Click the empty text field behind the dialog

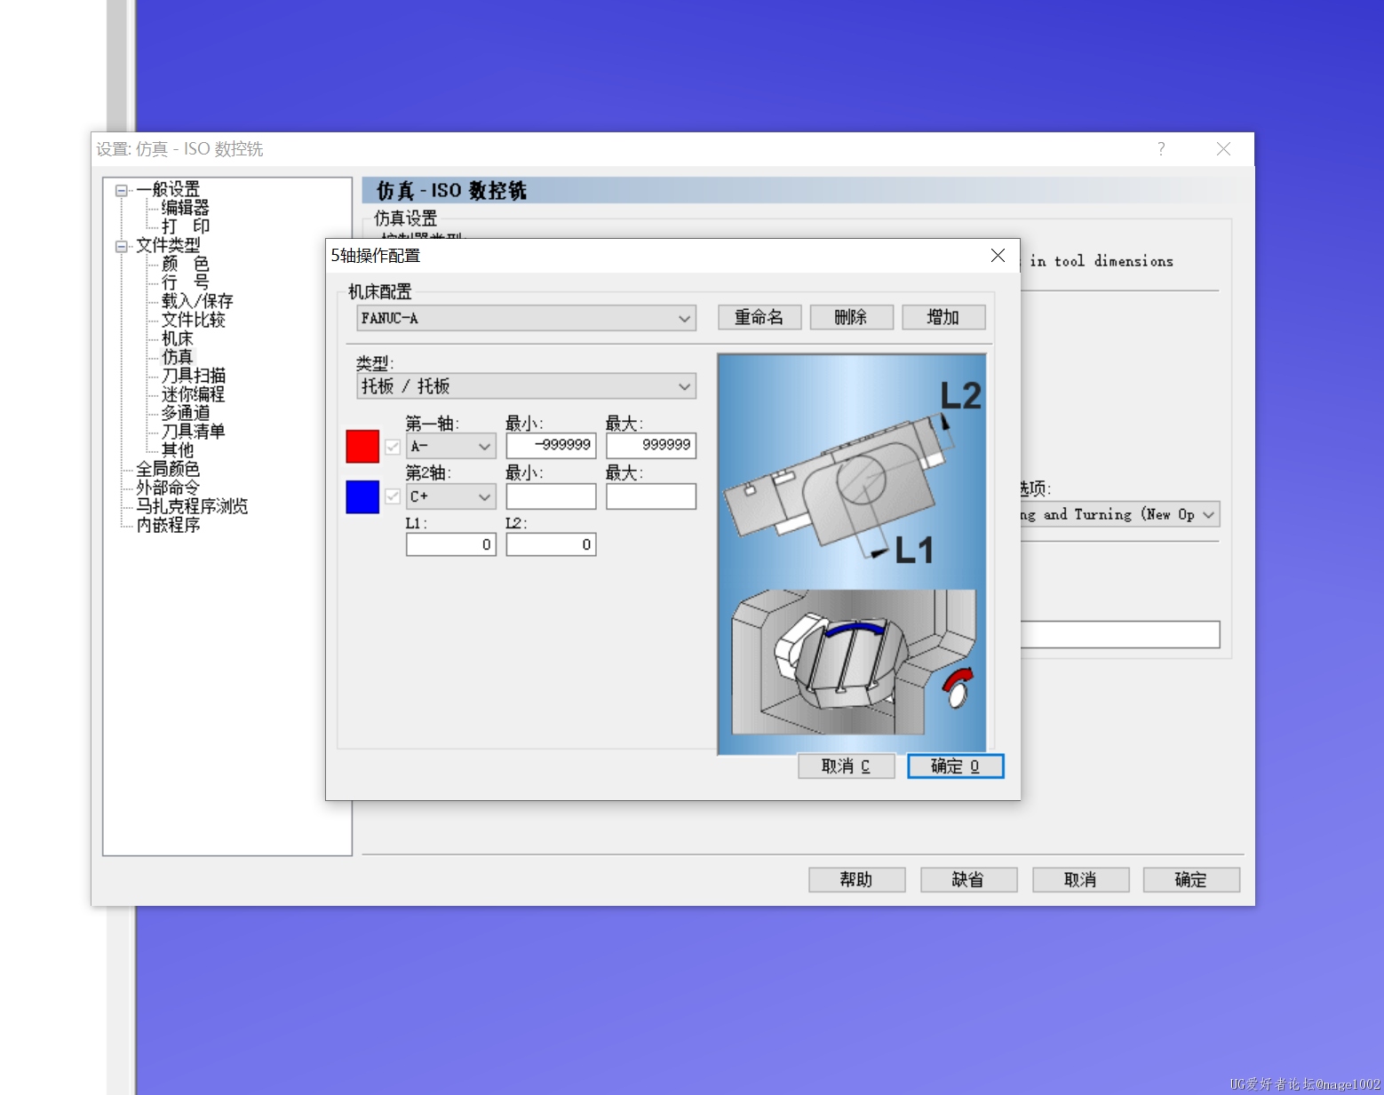pyautogui.click(x=1120, y=634)
